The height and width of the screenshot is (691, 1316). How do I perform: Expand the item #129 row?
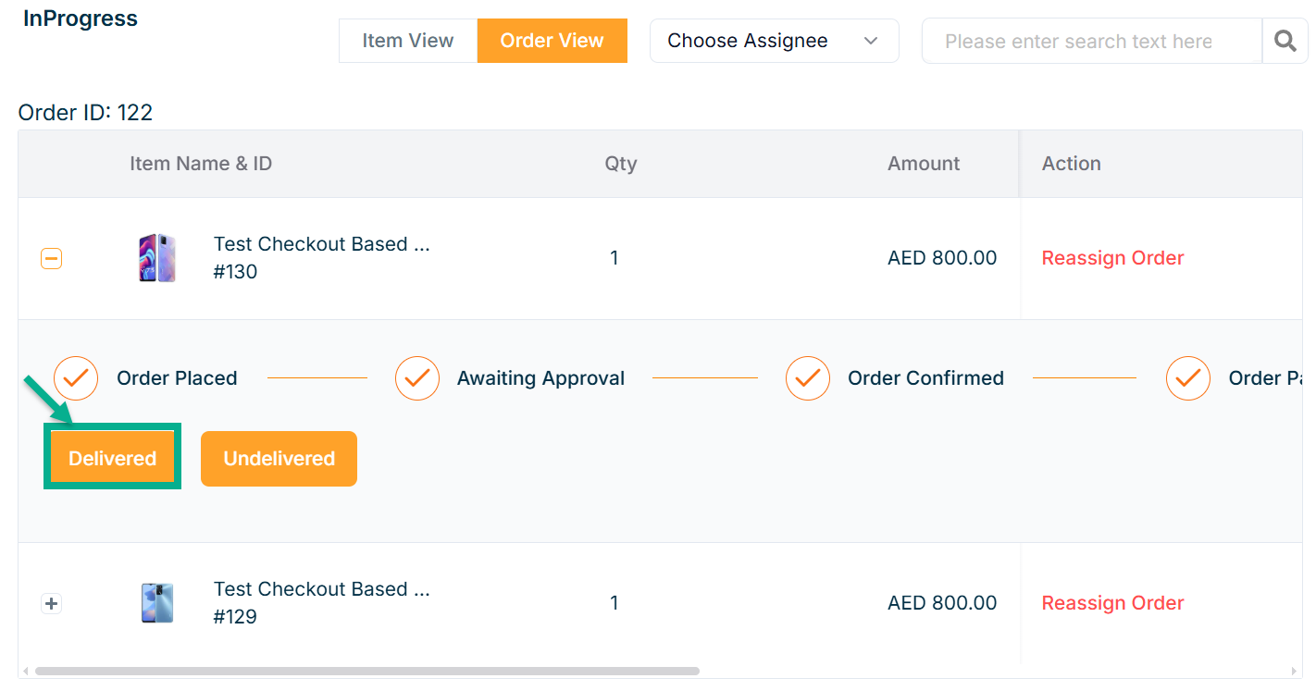click(52, 604)
